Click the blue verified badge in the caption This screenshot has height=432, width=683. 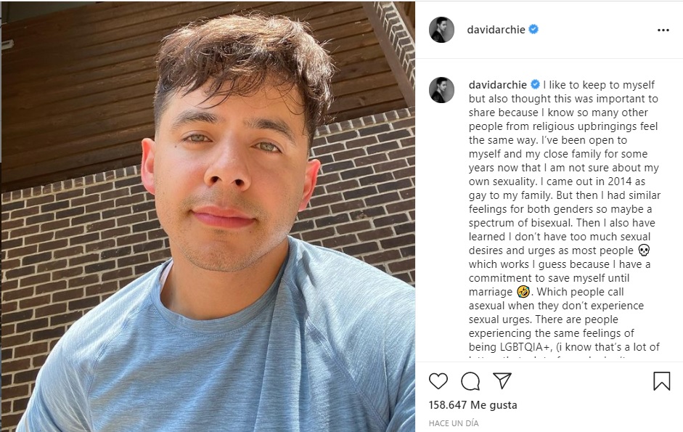coord(535,85)
